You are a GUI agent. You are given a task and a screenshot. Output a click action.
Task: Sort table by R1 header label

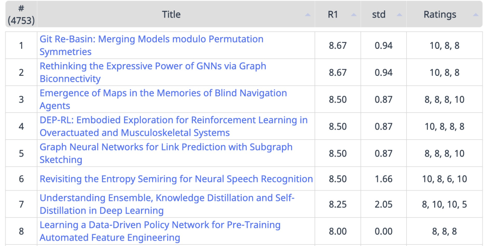333,14
